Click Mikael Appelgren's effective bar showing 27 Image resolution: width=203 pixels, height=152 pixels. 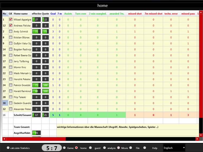36,19
